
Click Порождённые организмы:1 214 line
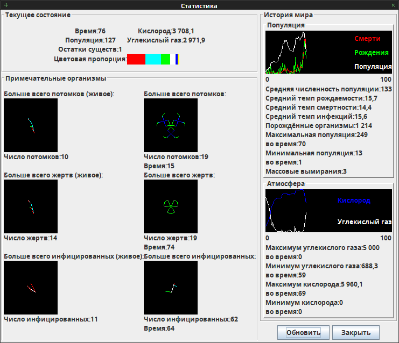pyautogui.click(x=319, y=126)
